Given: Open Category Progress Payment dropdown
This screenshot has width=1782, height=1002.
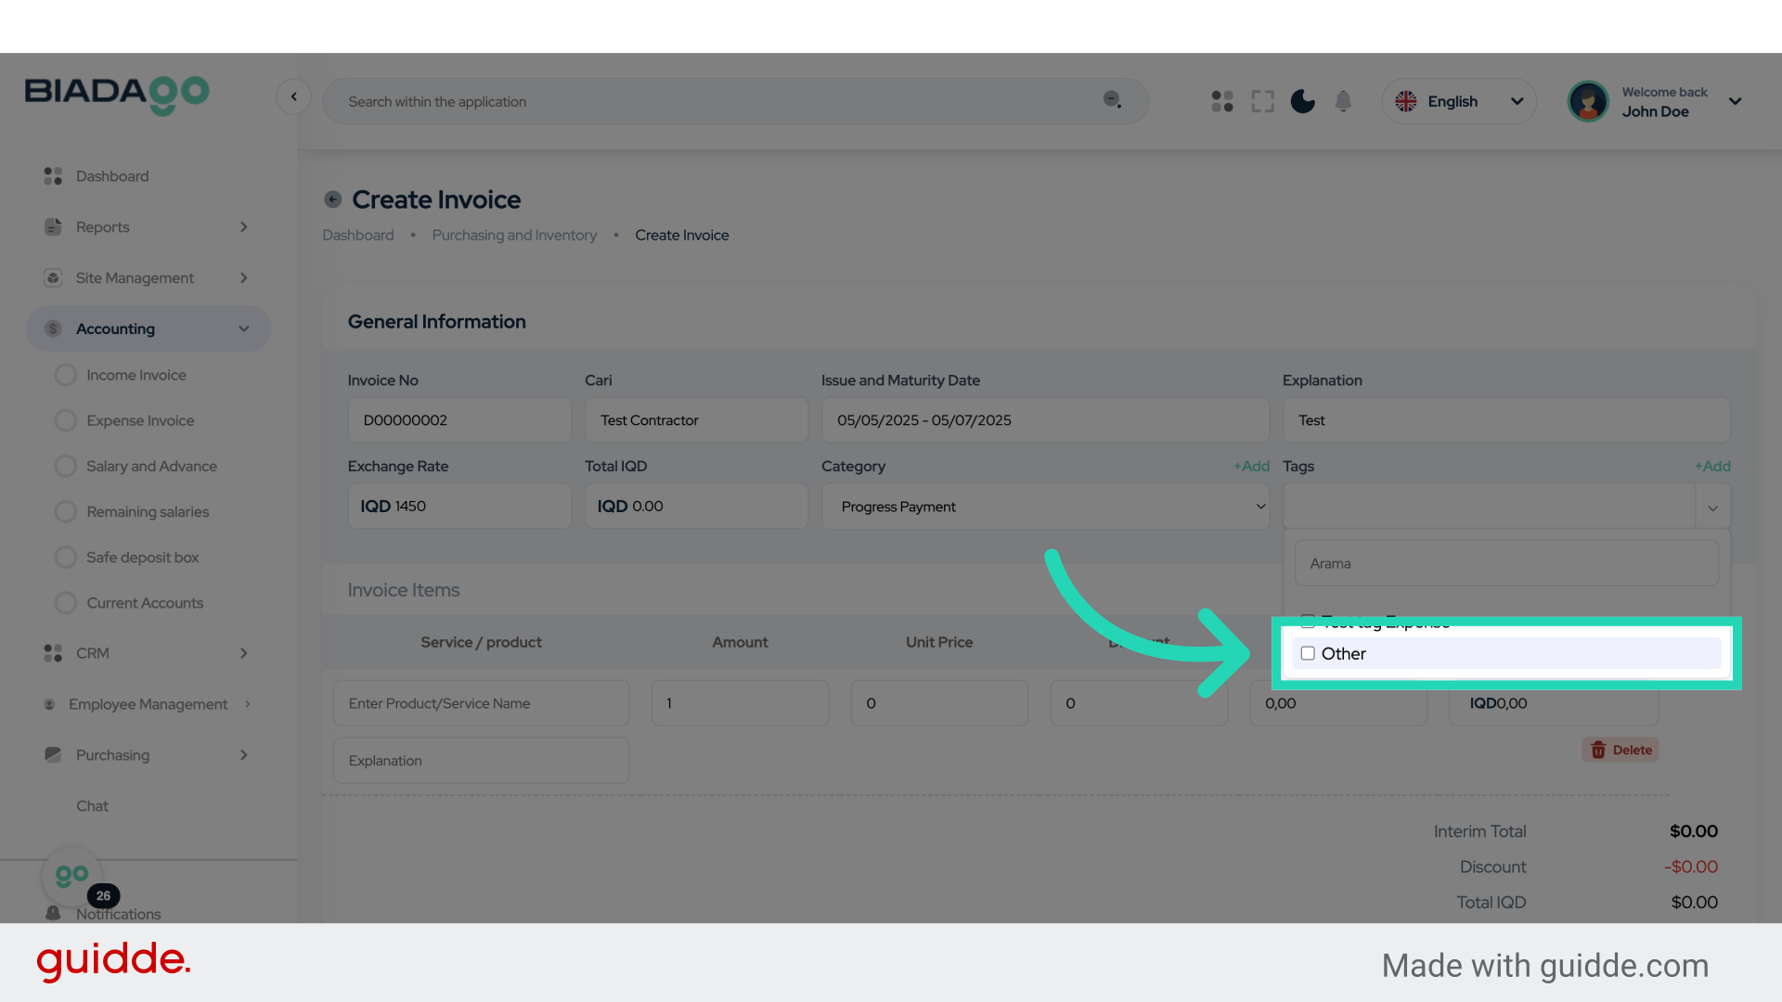Looking at the screenshot, I should point(1044,507).
